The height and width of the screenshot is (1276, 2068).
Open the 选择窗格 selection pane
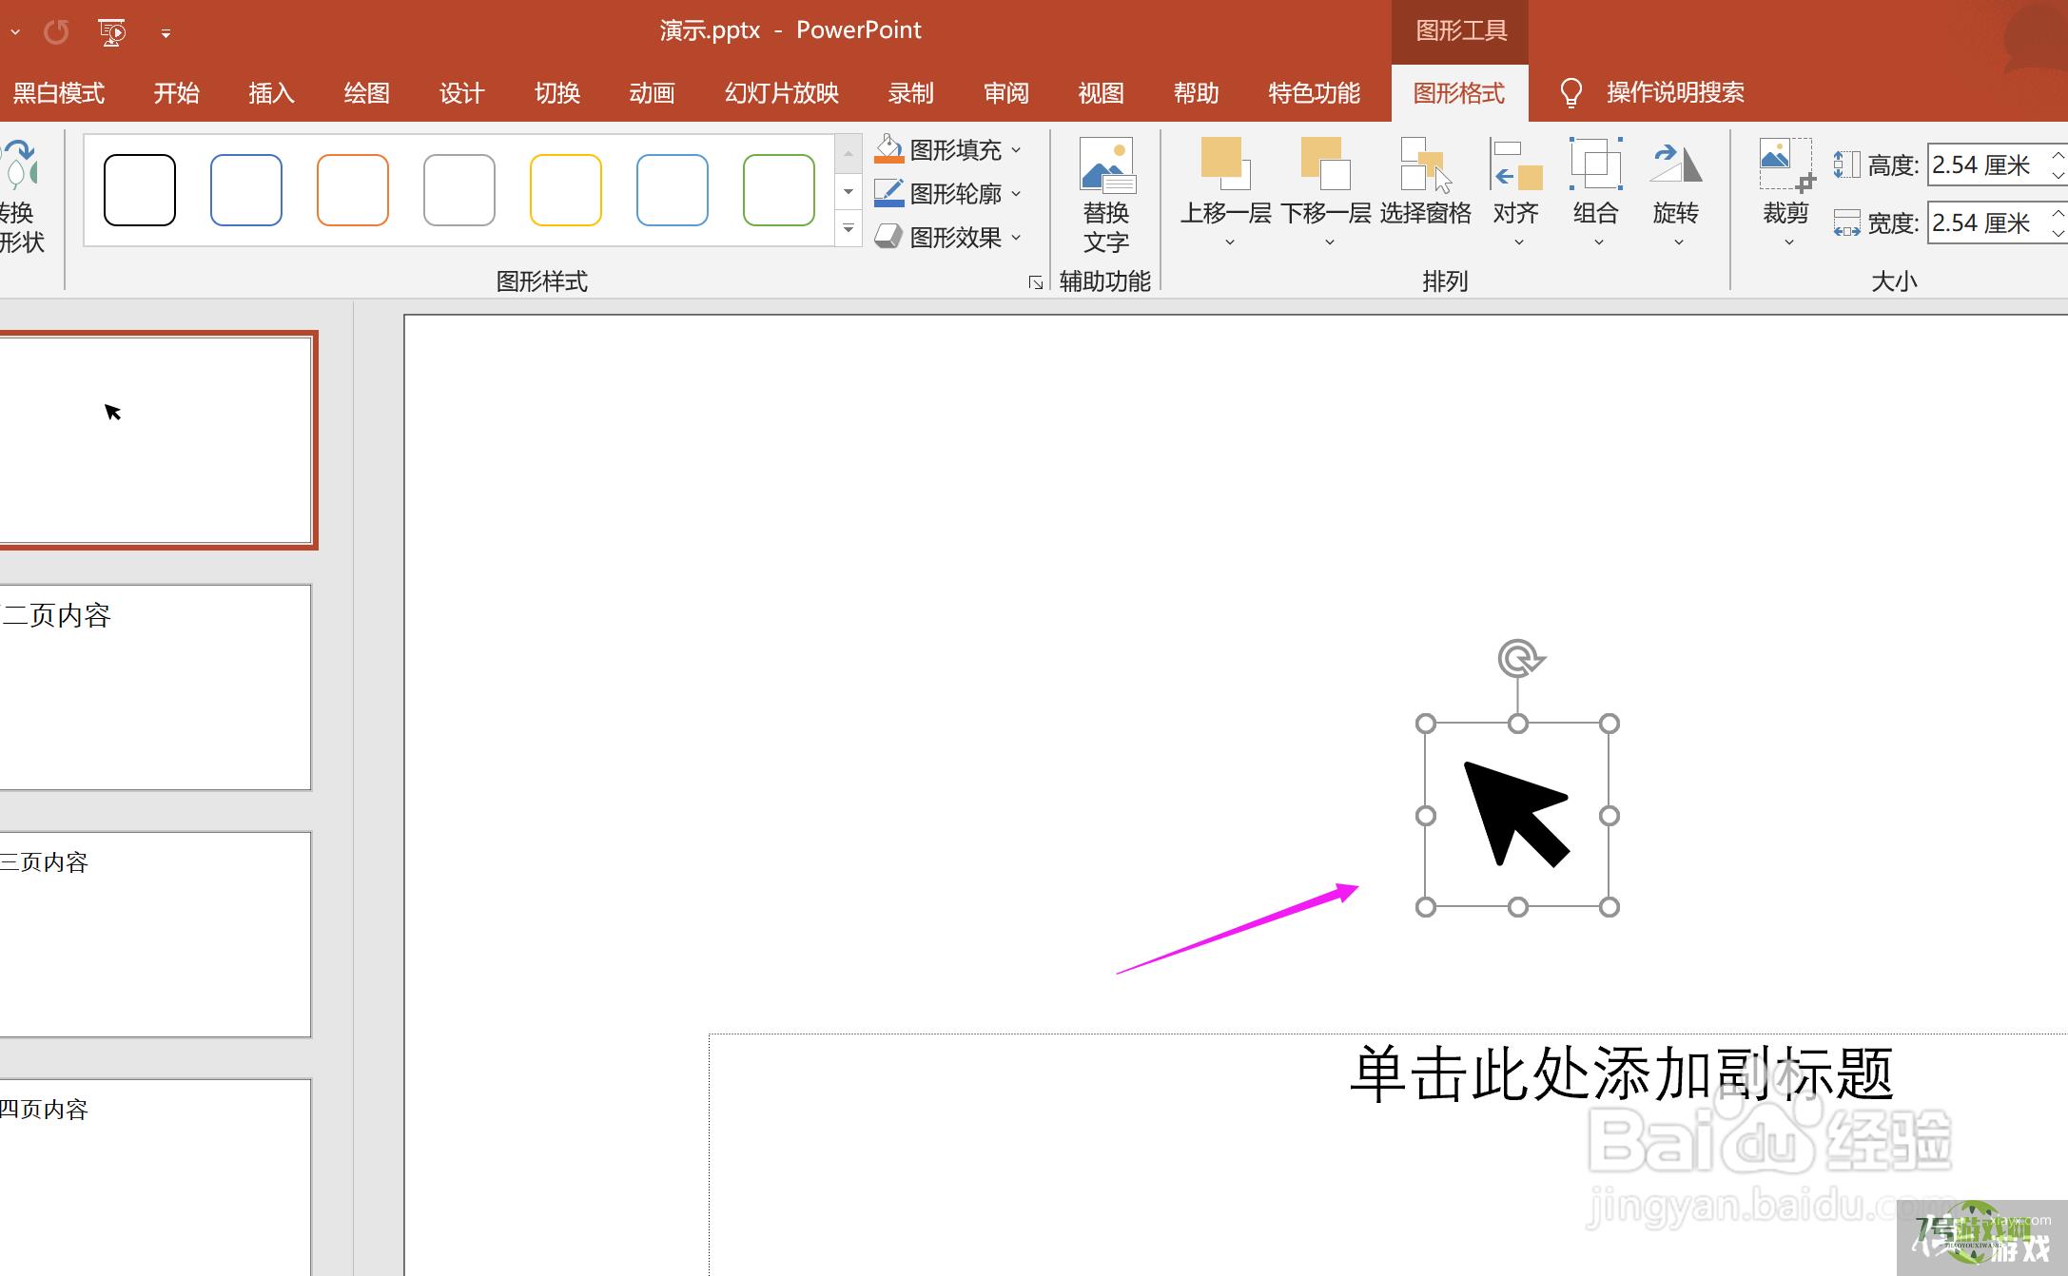[1425, 183]
